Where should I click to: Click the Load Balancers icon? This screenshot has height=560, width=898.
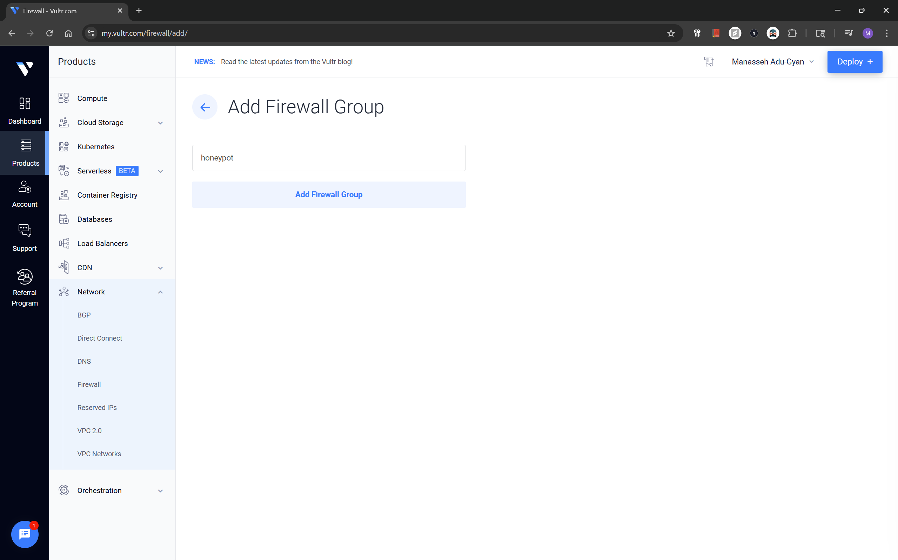(x=64, y=243)
